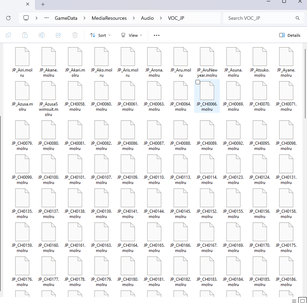Select file JP_CH0158.molru
The image size is (307, 303).
[x=286, y=204]
